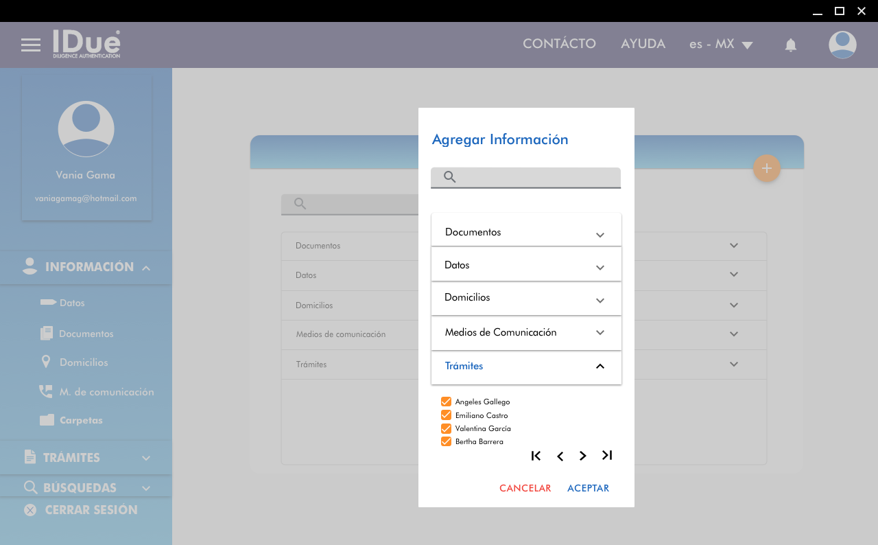Go to next page arrow

coord(583,456)
